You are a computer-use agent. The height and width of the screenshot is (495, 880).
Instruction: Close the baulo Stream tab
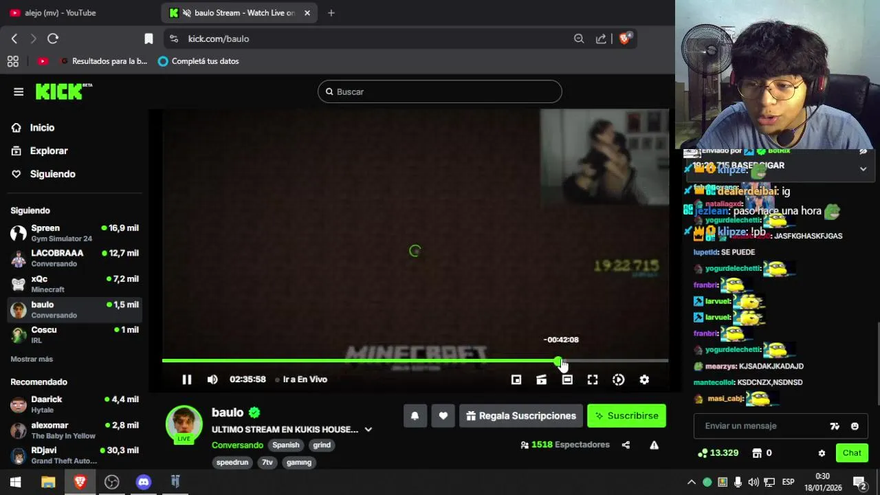click(x=307, y=12)
